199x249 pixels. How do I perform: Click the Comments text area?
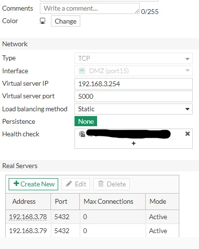tap(90, 8)
